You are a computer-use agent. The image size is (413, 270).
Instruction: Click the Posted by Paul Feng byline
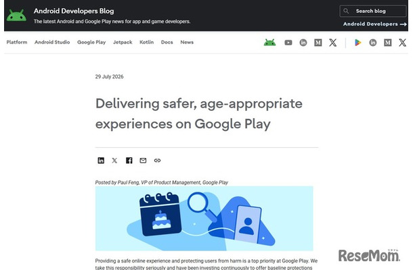[x=161, y=182]
